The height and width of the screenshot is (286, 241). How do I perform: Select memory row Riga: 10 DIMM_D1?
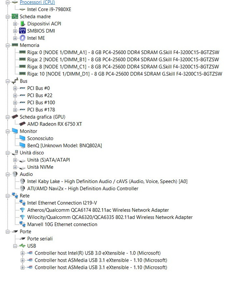pos(125,74)
